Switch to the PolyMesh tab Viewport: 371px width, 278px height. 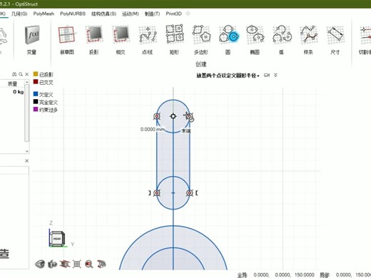(44, 14)
